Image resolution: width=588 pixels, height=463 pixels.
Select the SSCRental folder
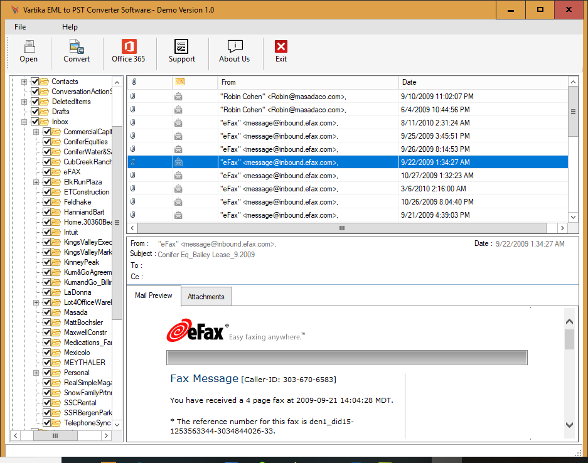pos(80,403)
